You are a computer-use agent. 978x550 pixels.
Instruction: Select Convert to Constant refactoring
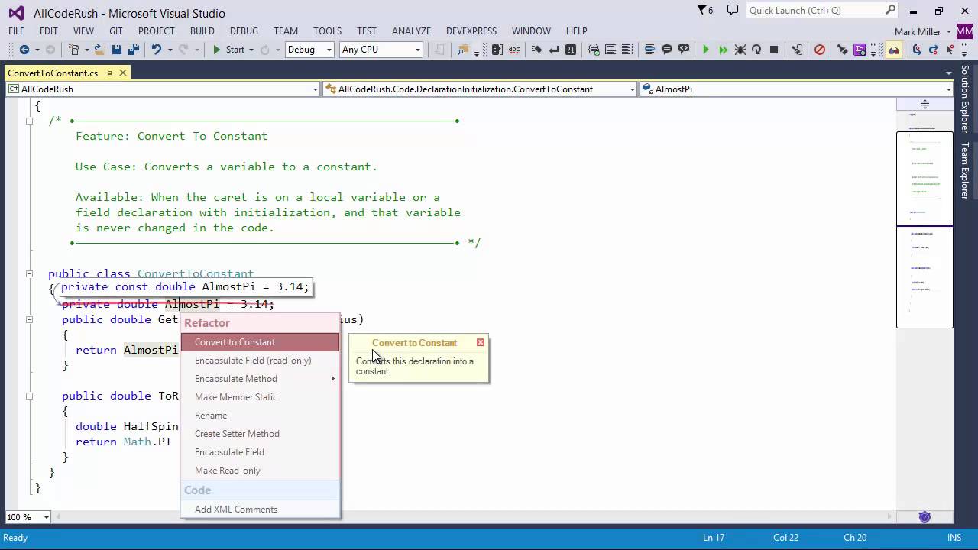260,342
